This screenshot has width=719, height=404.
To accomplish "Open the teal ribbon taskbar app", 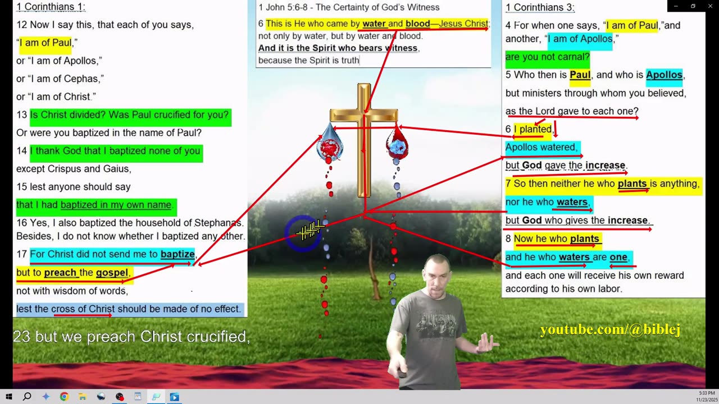I will [x=156, y=397].
